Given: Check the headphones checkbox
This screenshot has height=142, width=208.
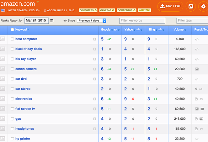Looking at the screenshot, I should point(12,129).
